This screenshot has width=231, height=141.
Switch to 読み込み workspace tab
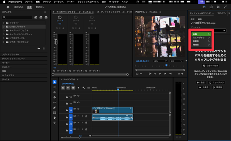[19, 7]
